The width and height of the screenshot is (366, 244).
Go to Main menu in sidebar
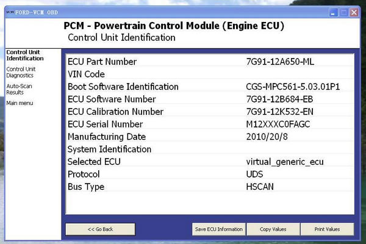[20, 103]
